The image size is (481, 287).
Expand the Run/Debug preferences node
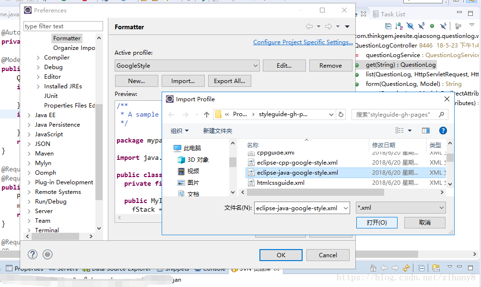coord(29,202)
